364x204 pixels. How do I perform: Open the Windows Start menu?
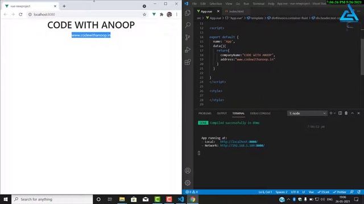point(6,199)
